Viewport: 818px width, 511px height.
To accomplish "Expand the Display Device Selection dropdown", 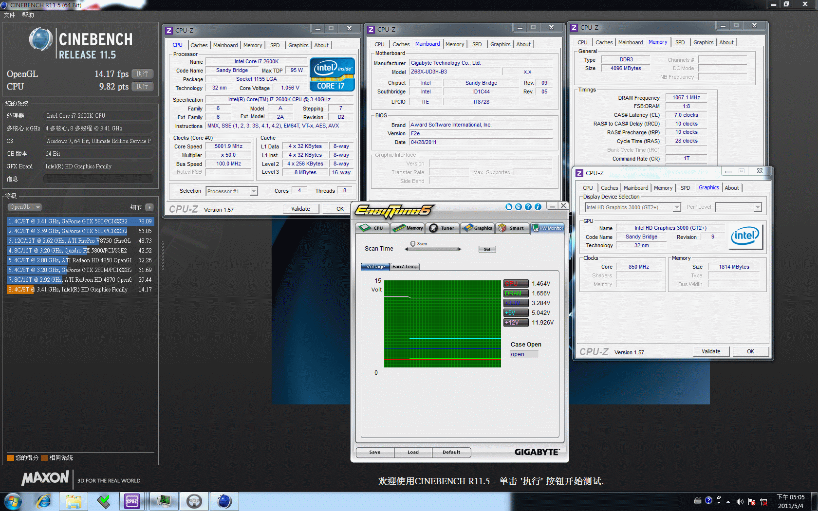I will [677, 208].
